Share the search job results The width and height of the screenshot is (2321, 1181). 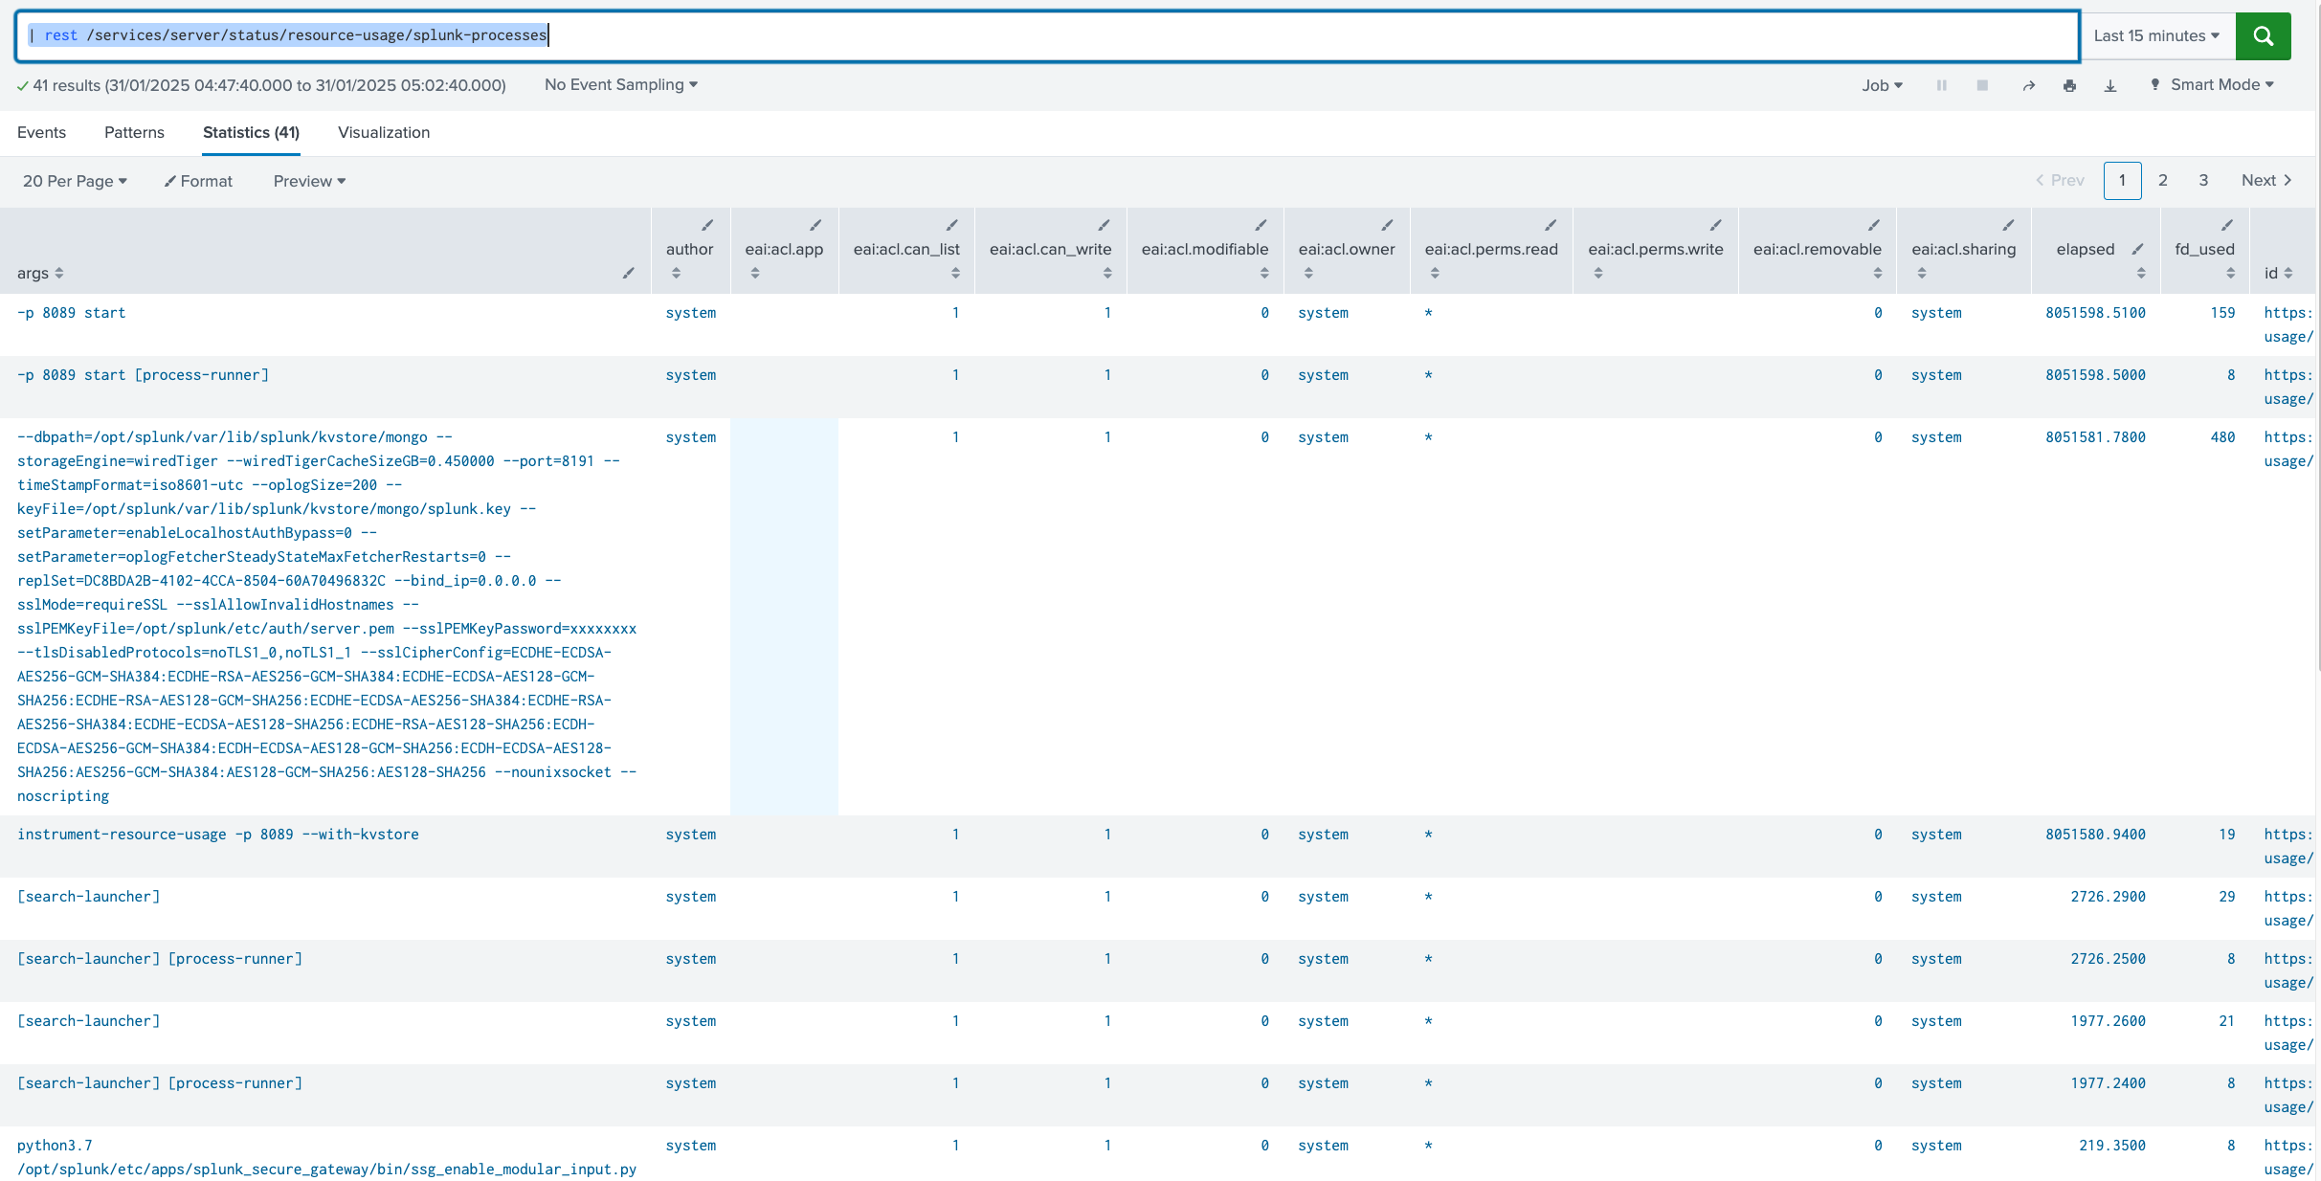point(2029,85)
